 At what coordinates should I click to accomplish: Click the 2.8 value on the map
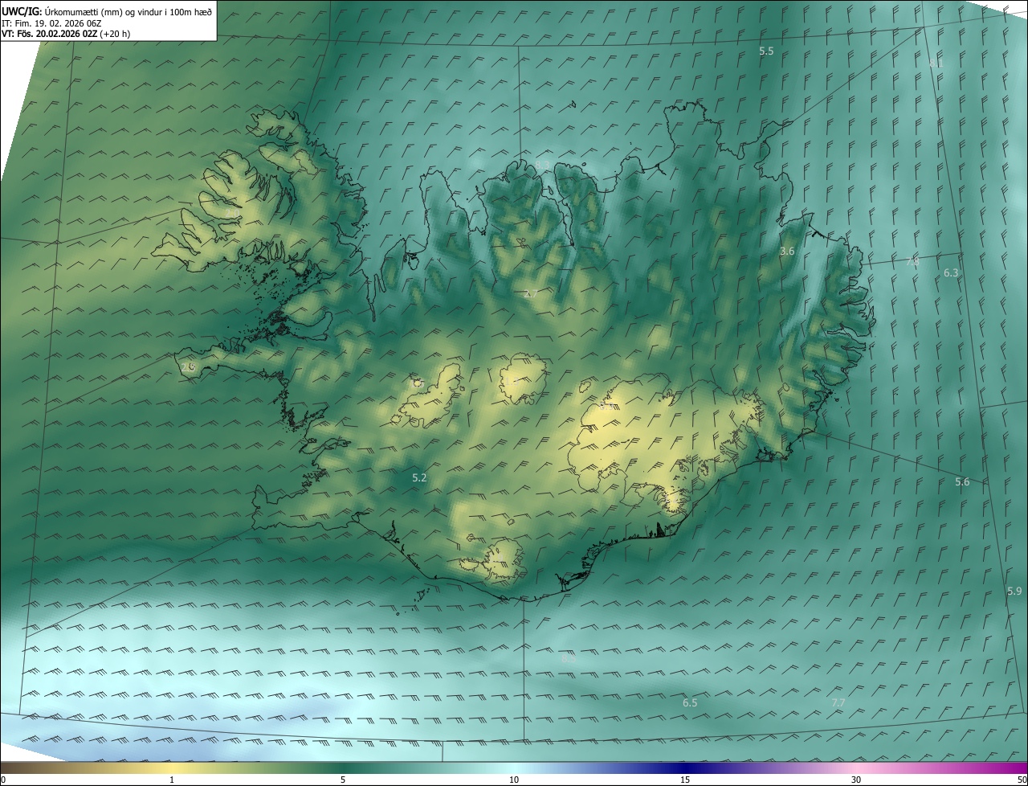188,366
